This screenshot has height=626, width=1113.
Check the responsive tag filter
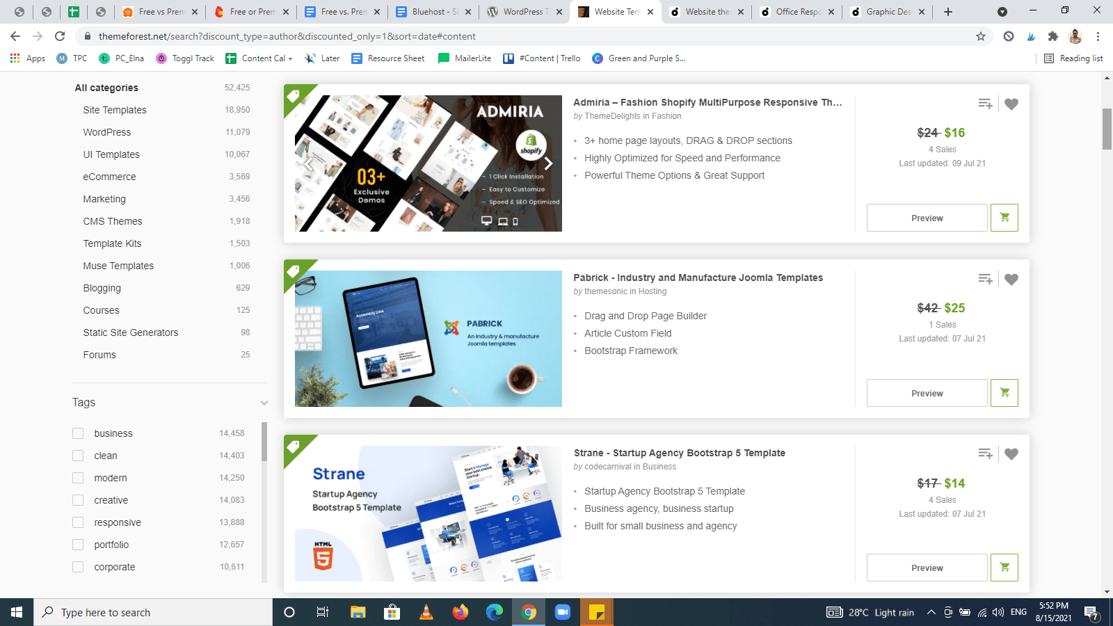[x=78, y=522]
